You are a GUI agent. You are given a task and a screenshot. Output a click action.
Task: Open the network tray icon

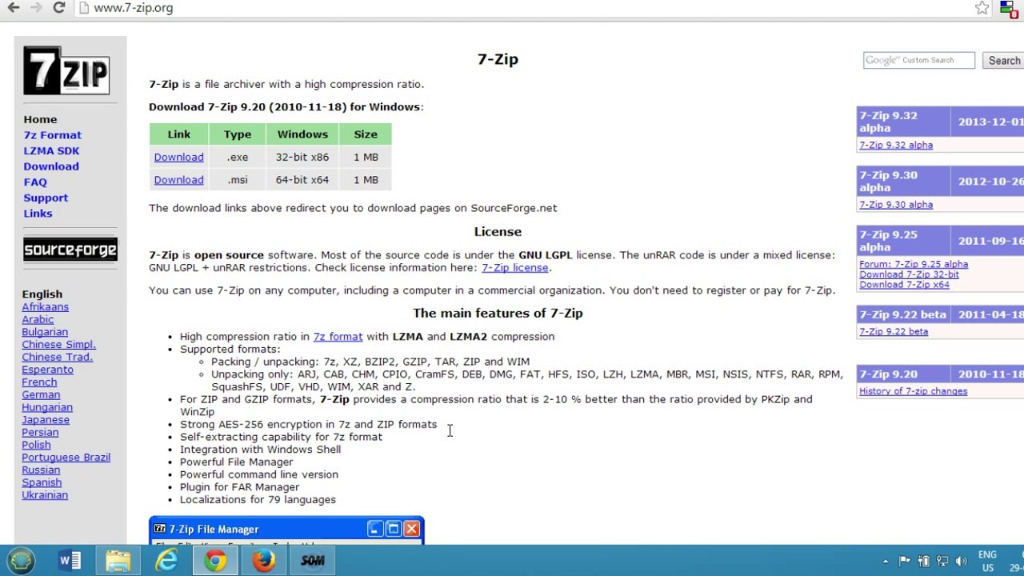pos(942,562)
